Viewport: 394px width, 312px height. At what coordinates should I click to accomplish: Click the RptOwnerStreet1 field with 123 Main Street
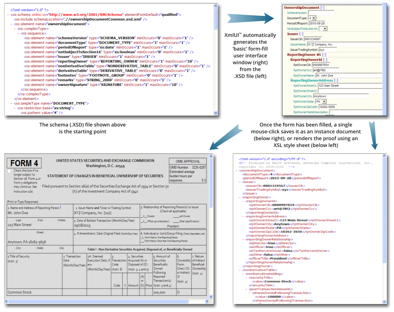pyautogui.click(x=350, y=86)
